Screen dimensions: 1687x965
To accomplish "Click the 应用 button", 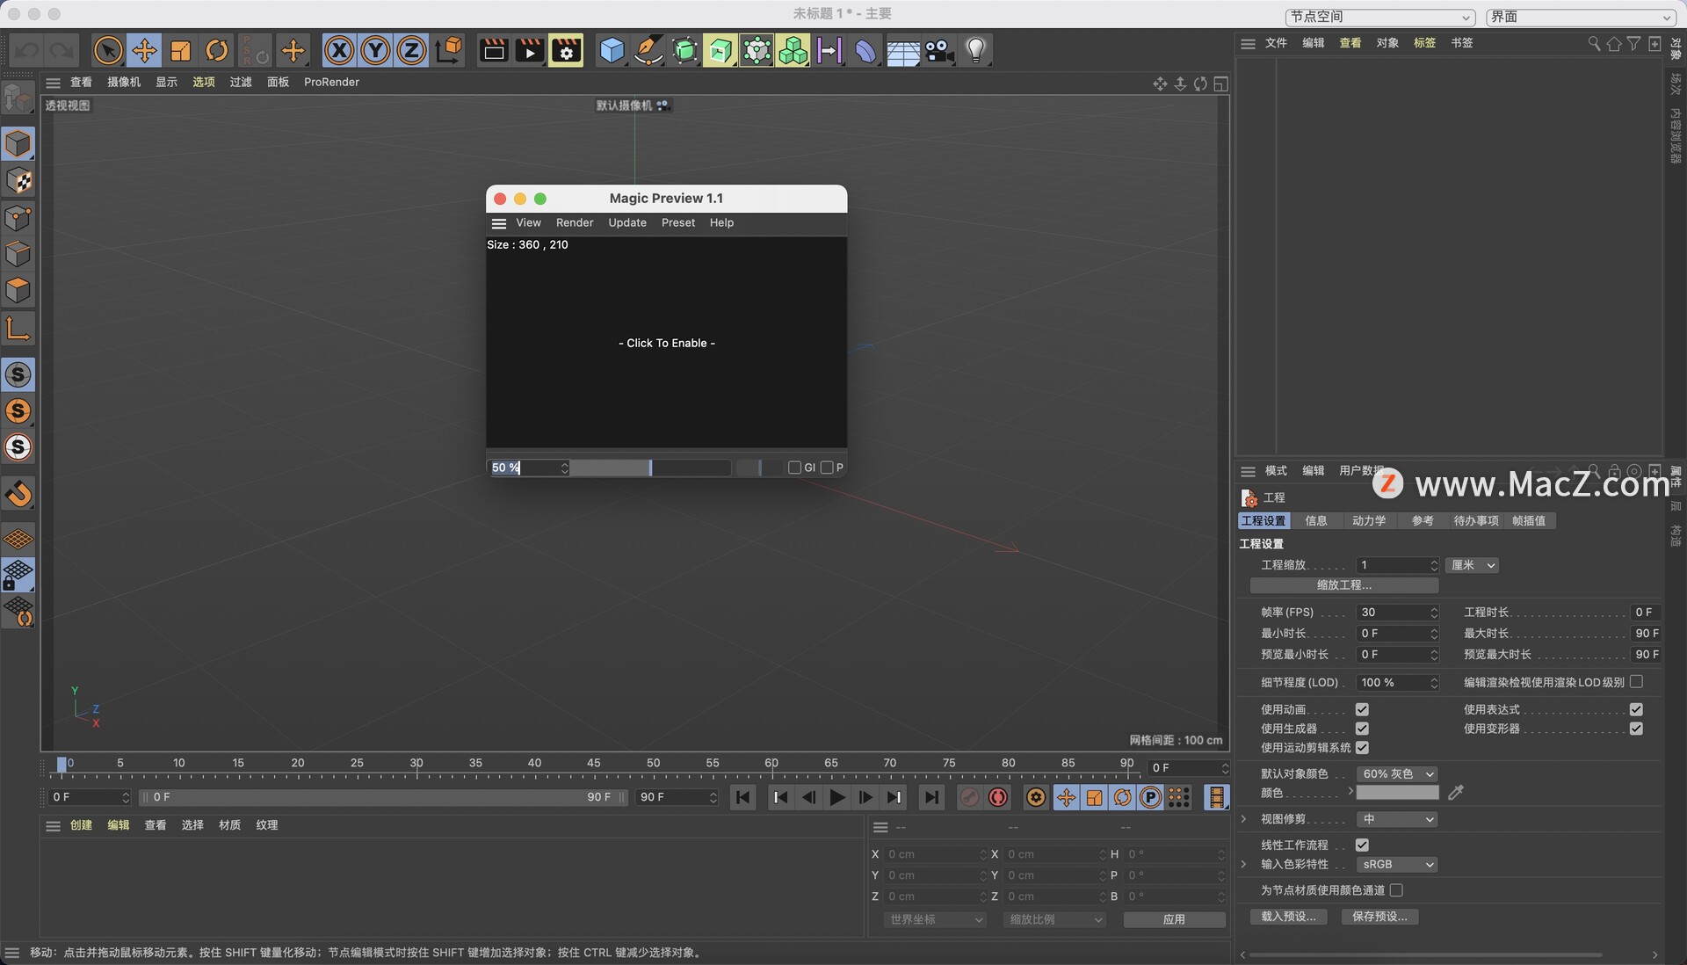I will coord(1175,919).
